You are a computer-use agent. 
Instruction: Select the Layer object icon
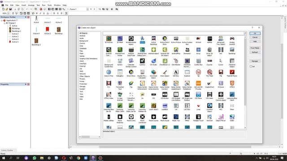click(x=153, y=106)
